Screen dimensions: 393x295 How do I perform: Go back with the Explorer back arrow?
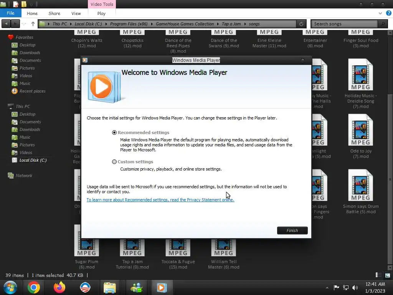tap(6, 24)
